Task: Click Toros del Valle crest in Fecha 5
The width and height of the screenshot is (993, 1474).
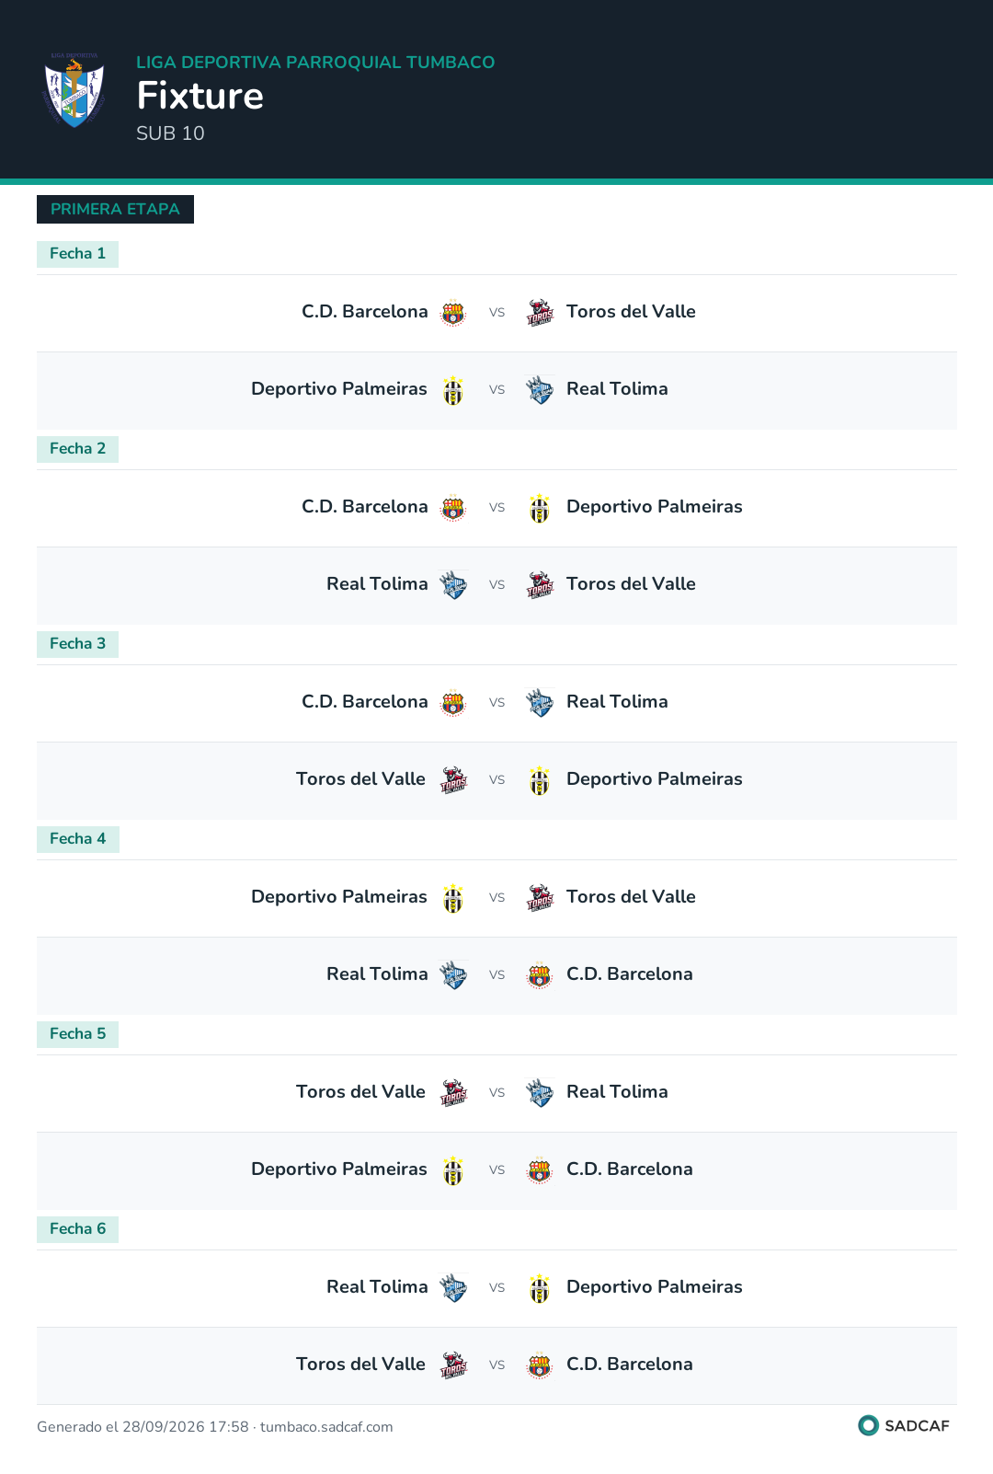Action: [453, 1093]
